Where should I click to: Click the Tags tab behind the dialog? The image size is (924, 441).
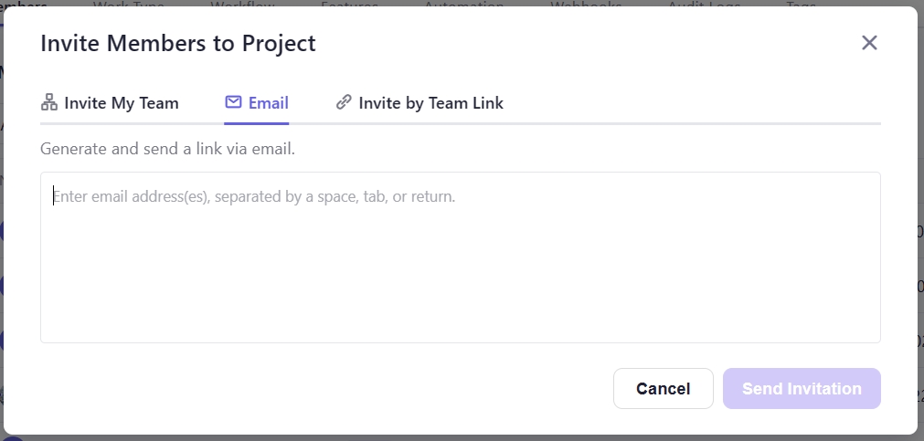coord(802,4)
